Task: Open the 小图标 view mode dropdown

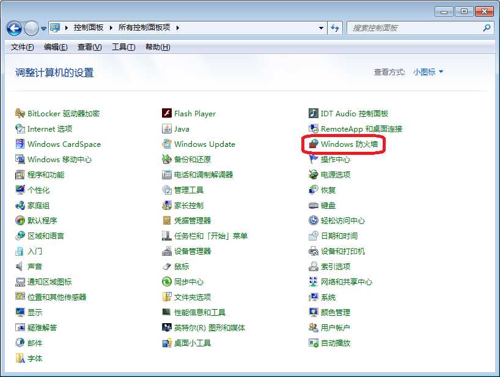Action: (x=428, y=72)
